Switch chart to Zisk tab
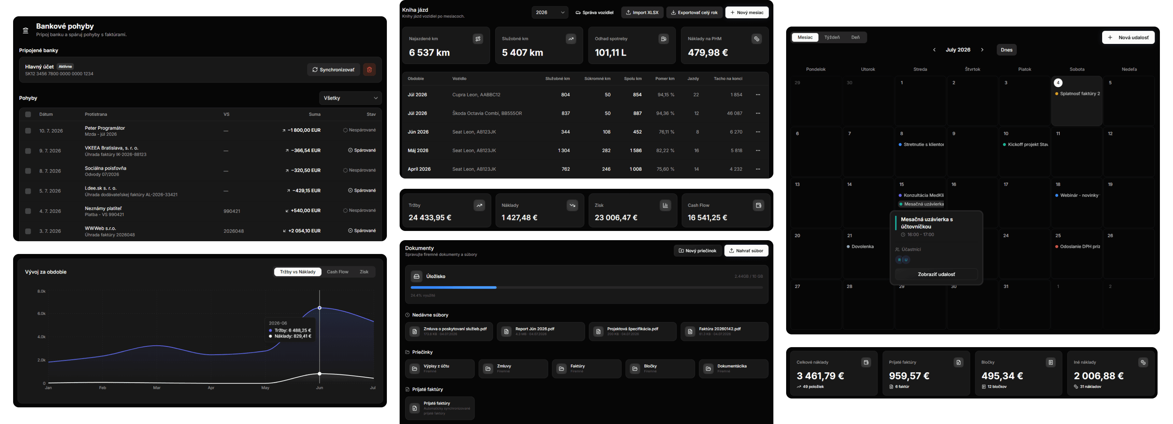Screen dimensions: 1173x424 [364, 272]
